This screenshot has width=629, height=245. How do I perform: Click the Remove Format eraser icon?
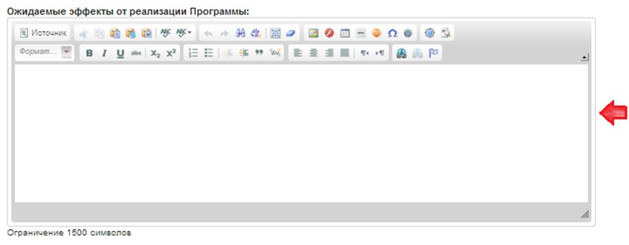click(291, 34)
